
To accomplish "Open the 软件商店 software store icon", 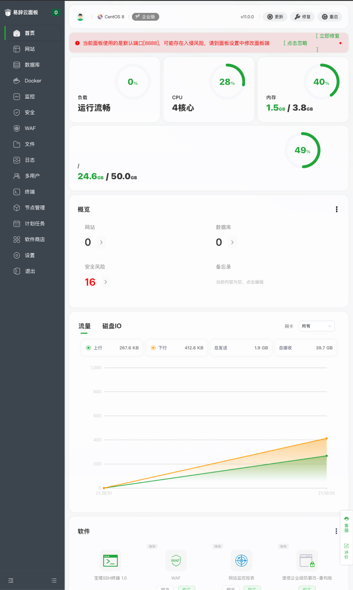I will pyautogui.click(x=17, y=240).
